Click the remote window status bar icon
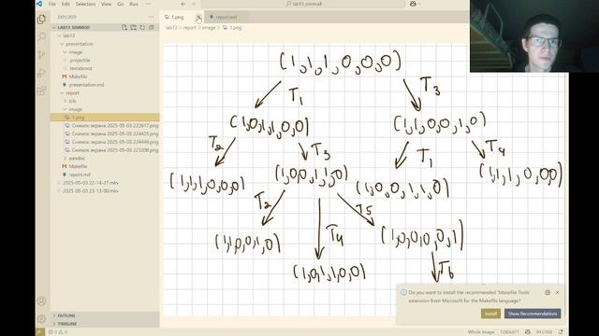Image resolution: width=599 pixels, height=336 pixels. tap(40, 332)
